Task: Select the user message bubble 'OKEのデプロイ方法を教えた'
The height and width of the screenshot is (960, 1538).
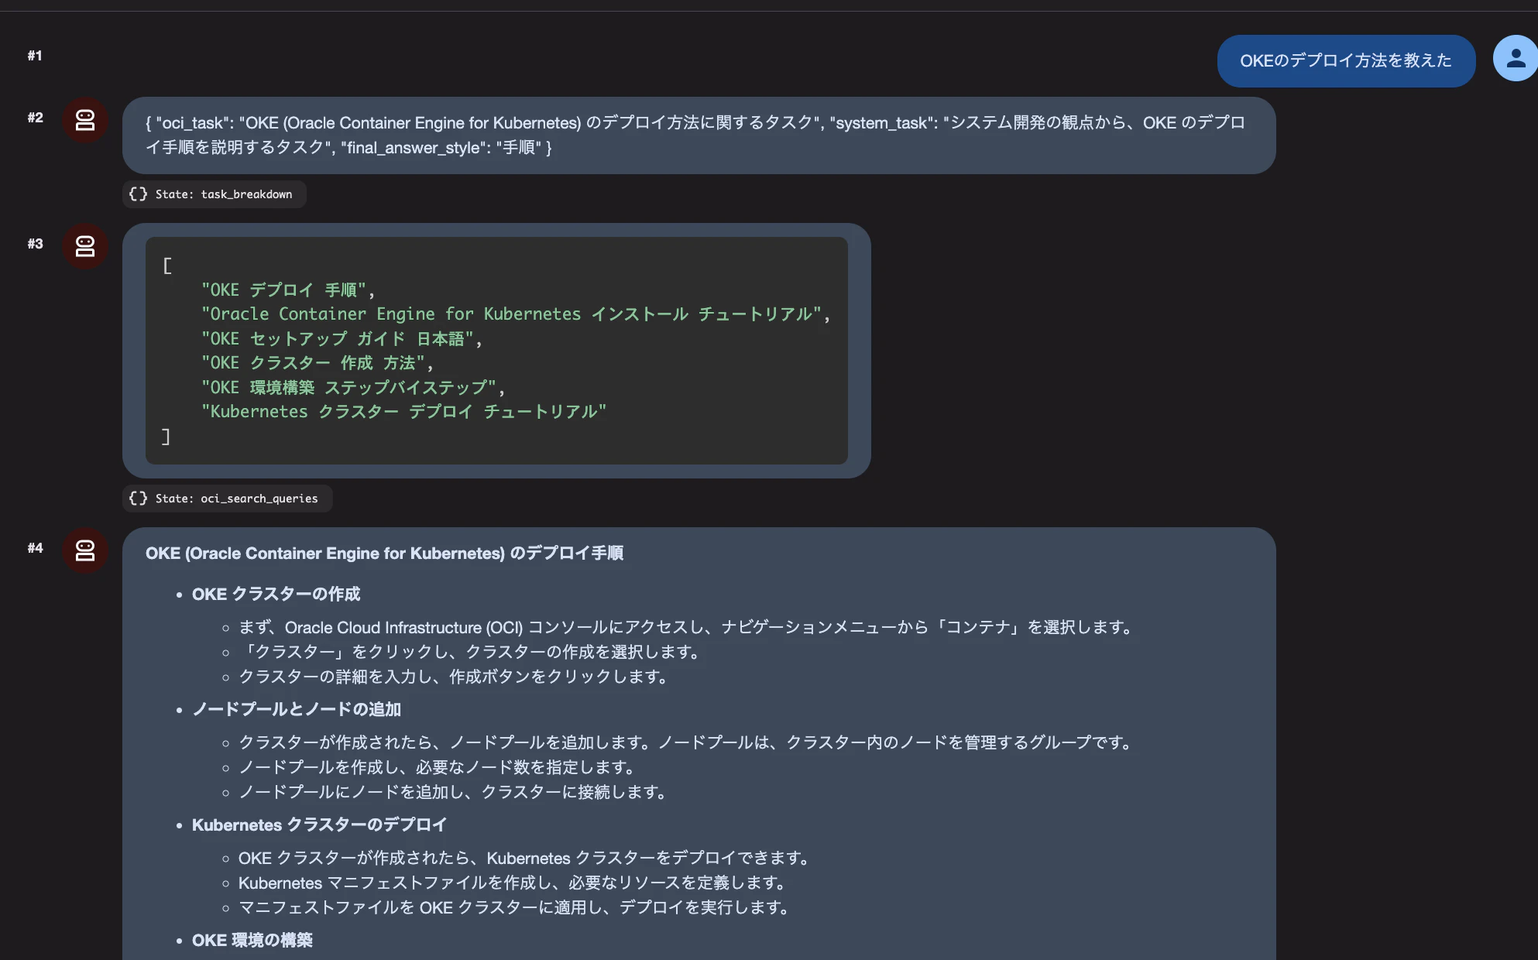Action: (x=1346, y=60)
